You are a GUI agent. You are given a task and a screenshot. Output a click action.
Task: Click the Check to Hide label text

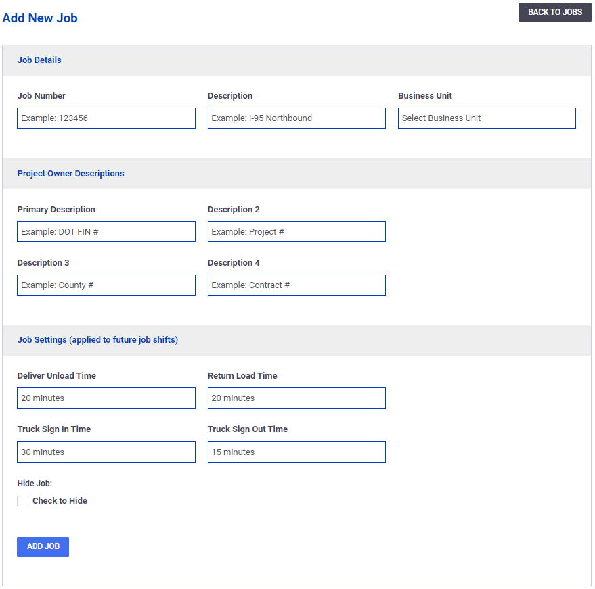tap(60, 500)
